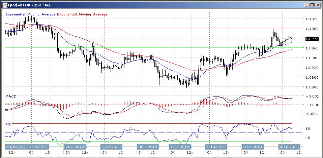Select the 4.10.2019 date marker

(x=289, y=147)
